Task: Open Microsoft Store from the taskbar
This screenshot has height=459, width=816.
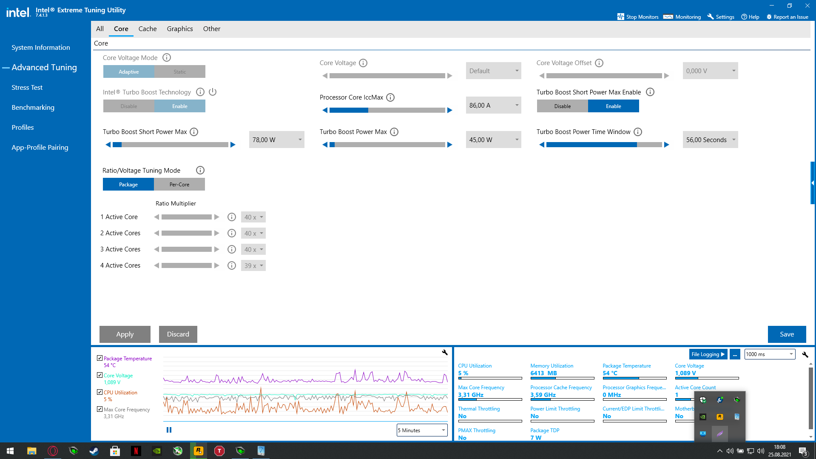Action: tap(115, 450)
